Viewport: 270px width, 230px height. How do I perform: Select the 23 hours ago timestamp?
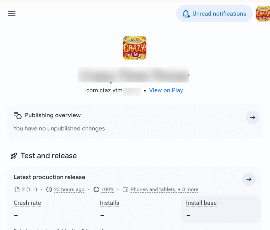point(69,189)
